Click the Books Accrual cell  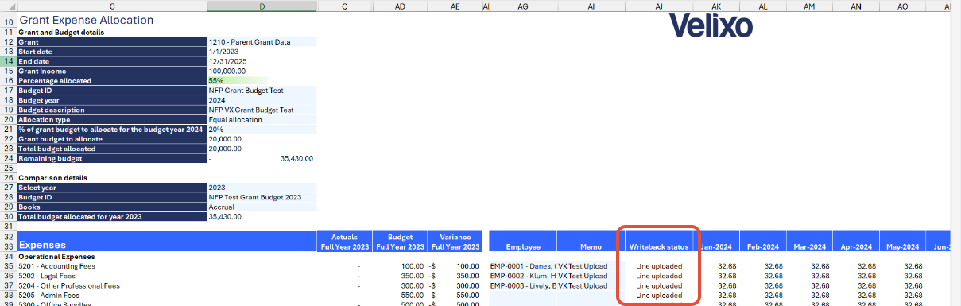(x=262, y=207)
